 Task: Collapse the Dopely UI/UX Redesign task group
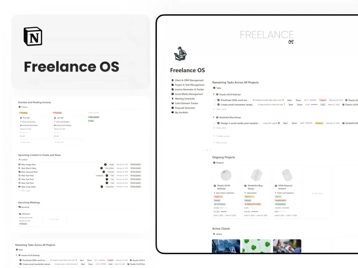(214, 94)
